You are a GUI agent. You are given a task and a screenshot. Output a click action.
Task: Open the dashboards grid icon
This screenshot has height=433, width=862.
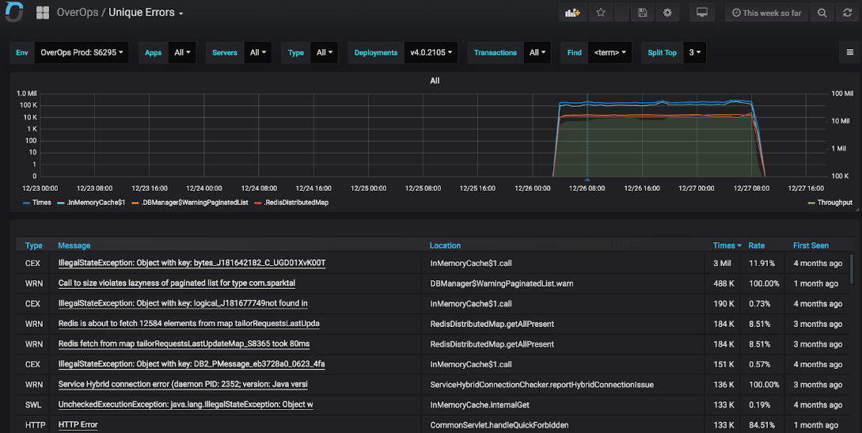(42, 13)
